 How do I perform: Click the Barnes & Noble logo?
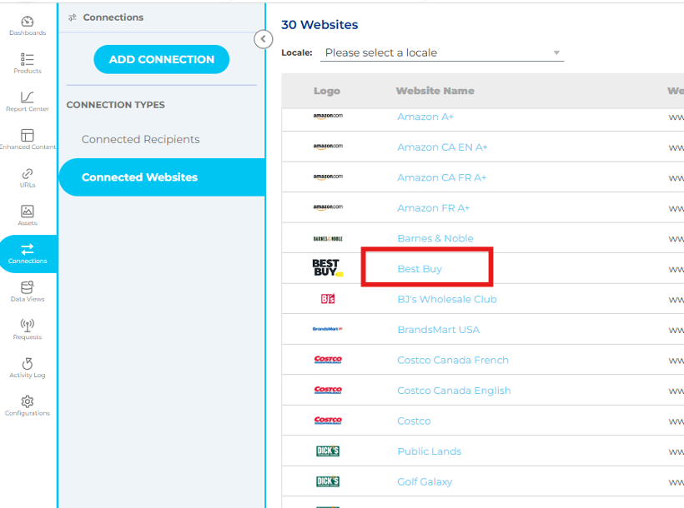[328, 239]
